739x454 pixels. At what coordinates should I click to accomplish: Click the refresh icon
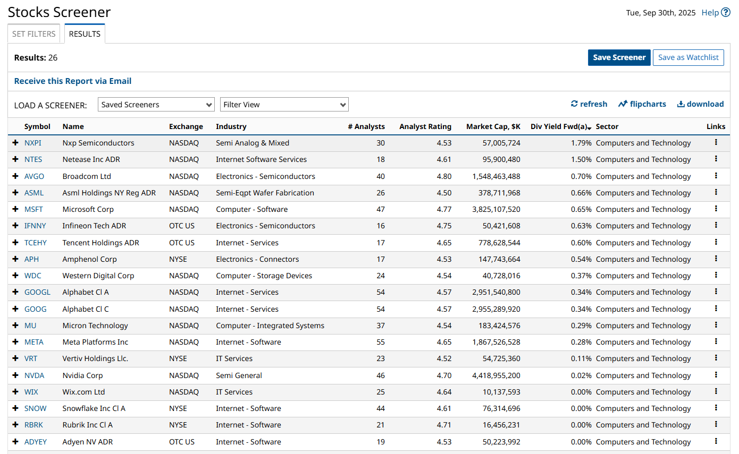574,104
